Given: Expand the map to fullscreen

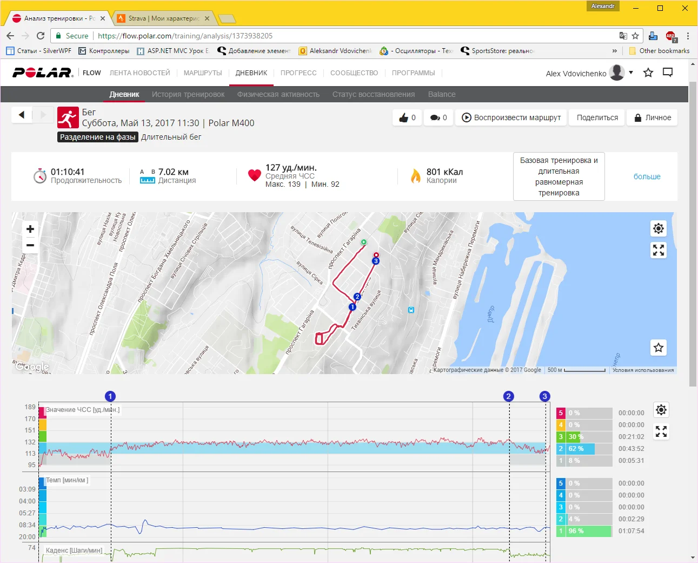Looking at the screenshot, I should (x=658, y=250).
